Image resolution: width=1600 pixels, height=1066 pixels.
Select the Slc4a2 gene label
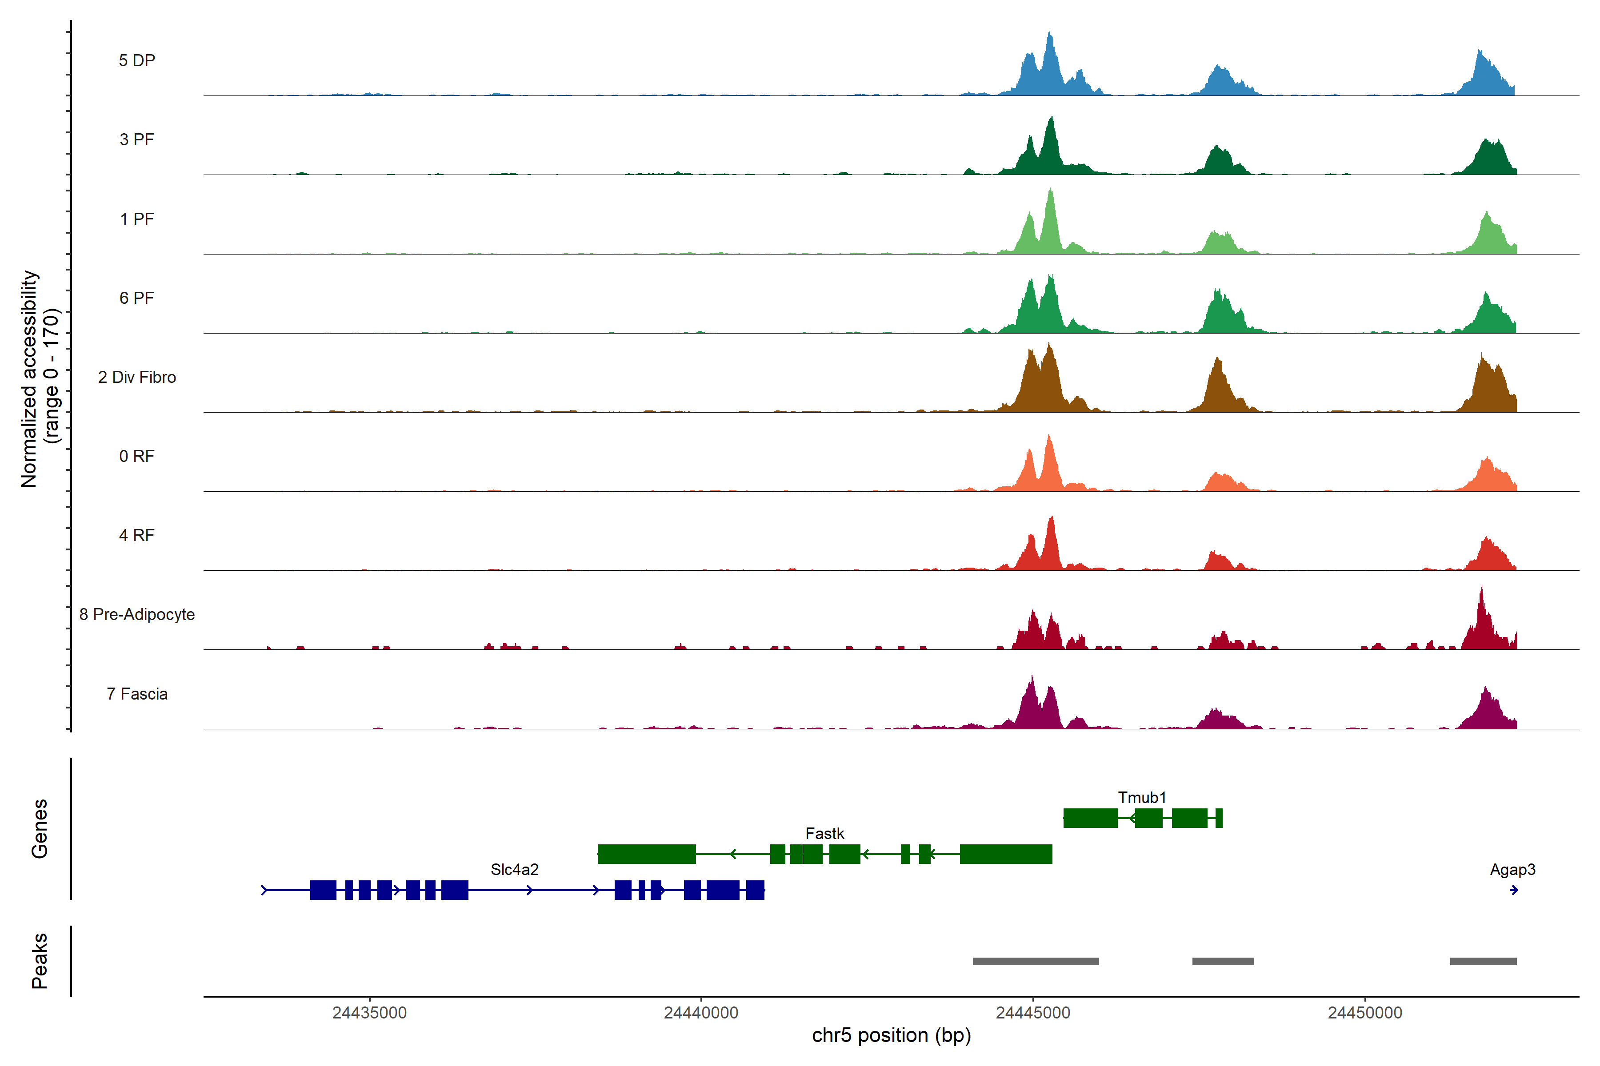(x=514, y=869)
